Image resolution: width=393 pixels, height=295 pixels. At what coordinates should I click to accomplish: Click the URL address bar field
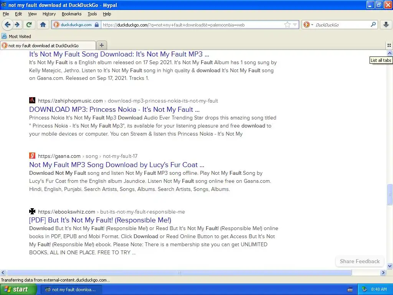click(x=192, y=25)
